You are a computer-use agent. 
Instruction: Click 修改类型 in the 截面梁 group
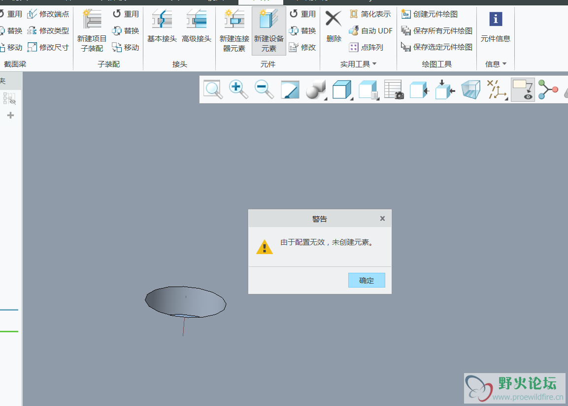48,31
